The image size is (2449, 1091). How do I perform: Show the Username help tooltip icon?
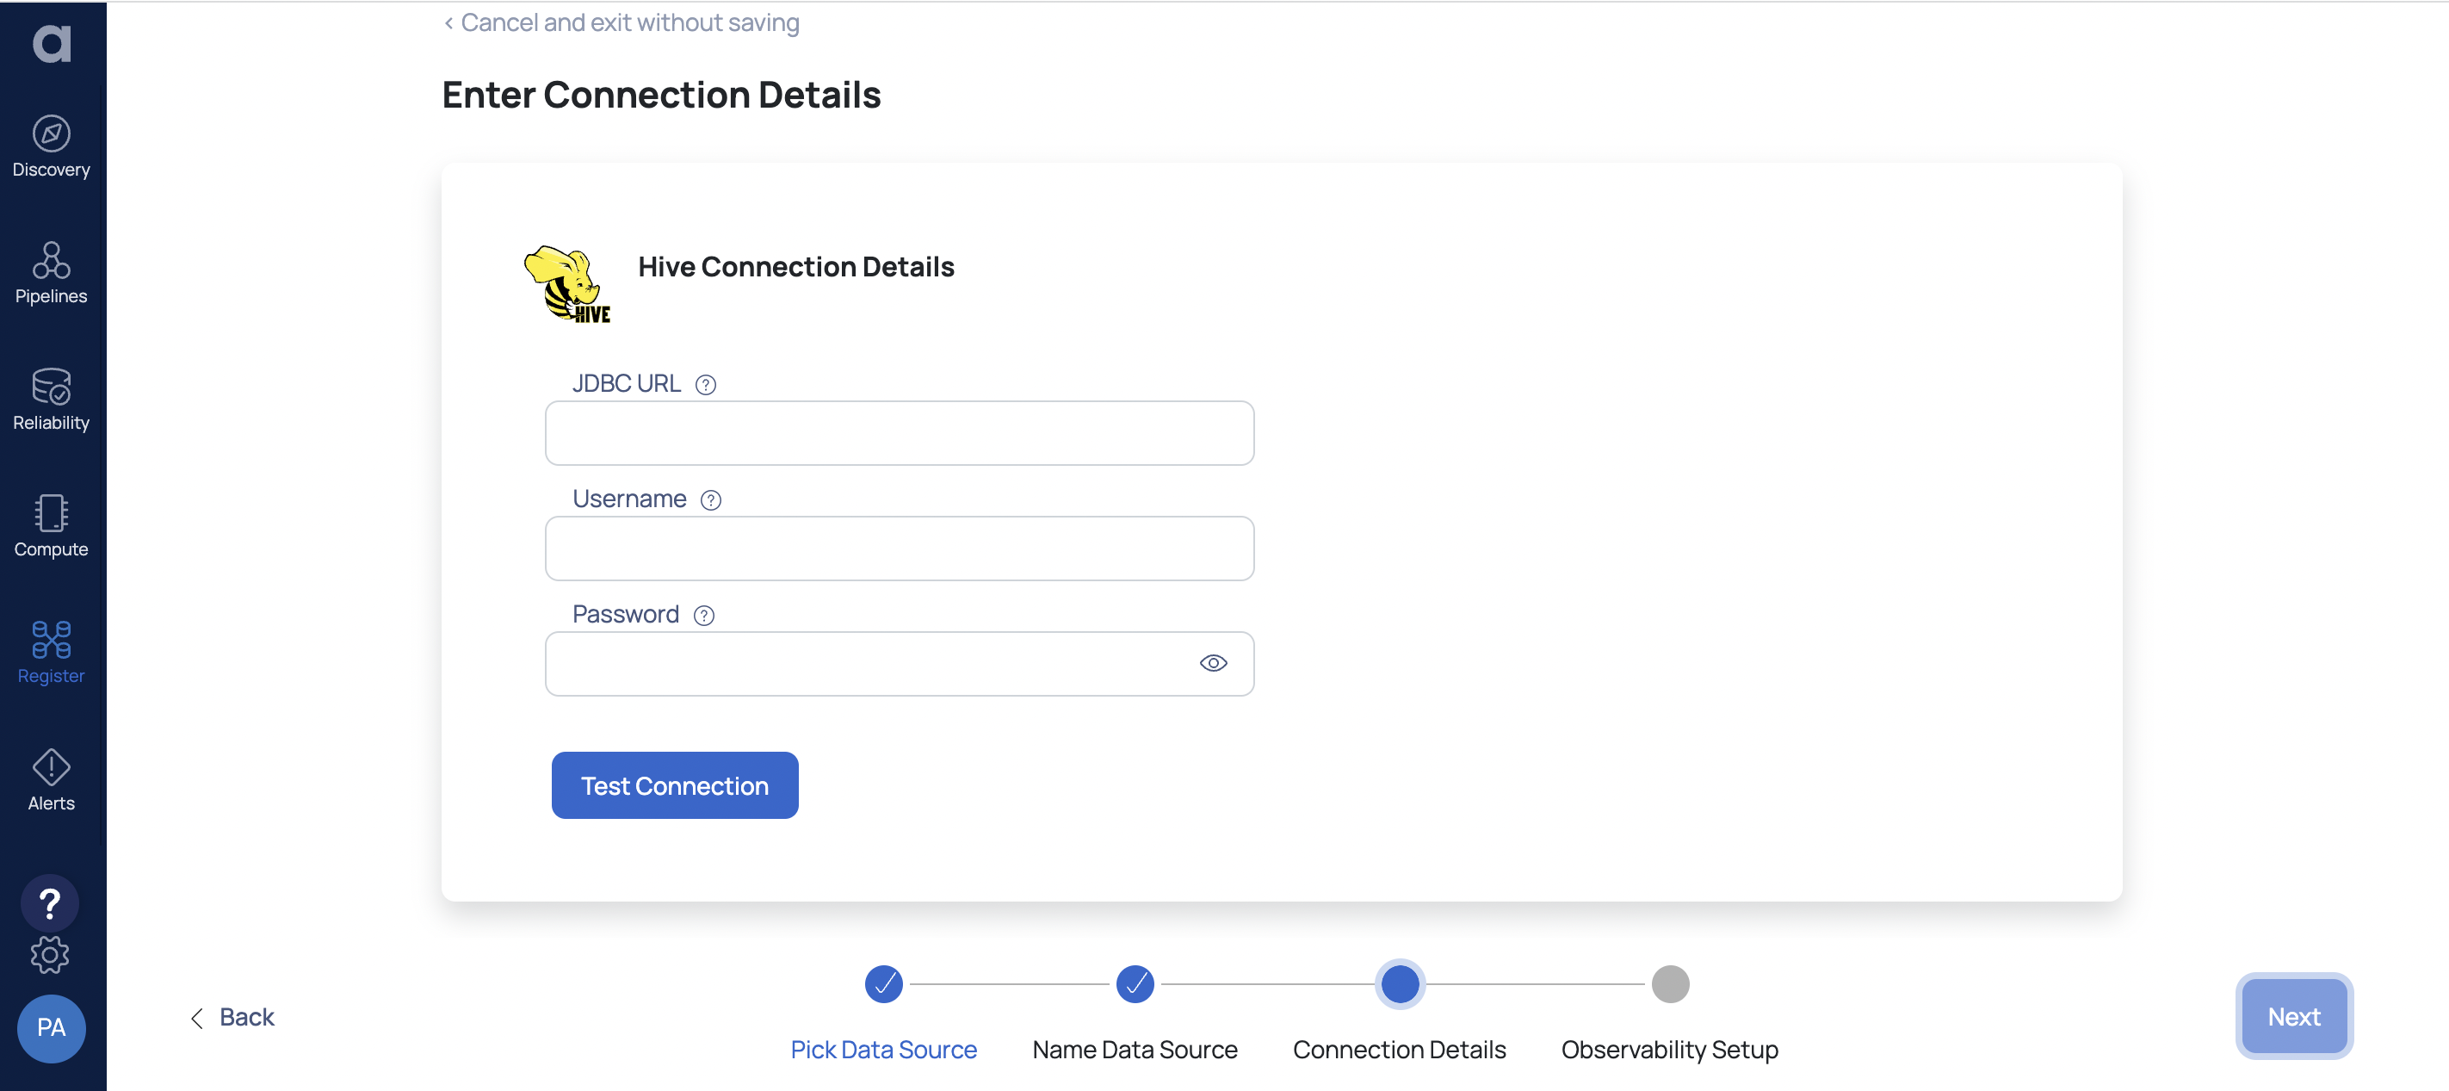point(711,500)
